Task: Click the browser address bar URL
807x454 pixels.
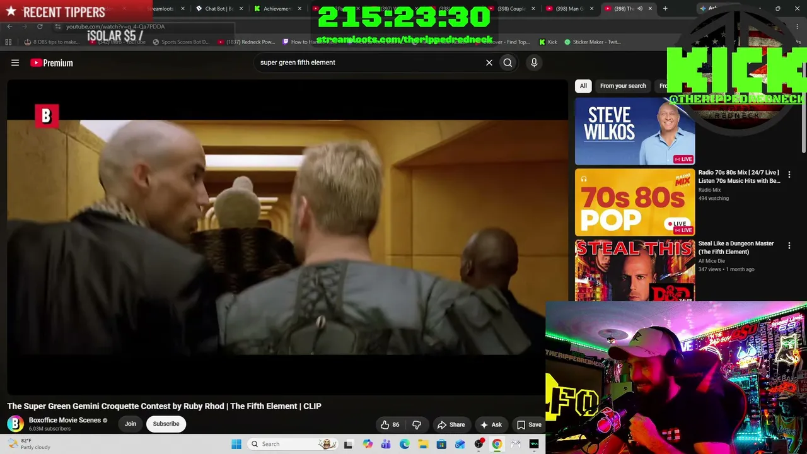Action: pos(115,26)
